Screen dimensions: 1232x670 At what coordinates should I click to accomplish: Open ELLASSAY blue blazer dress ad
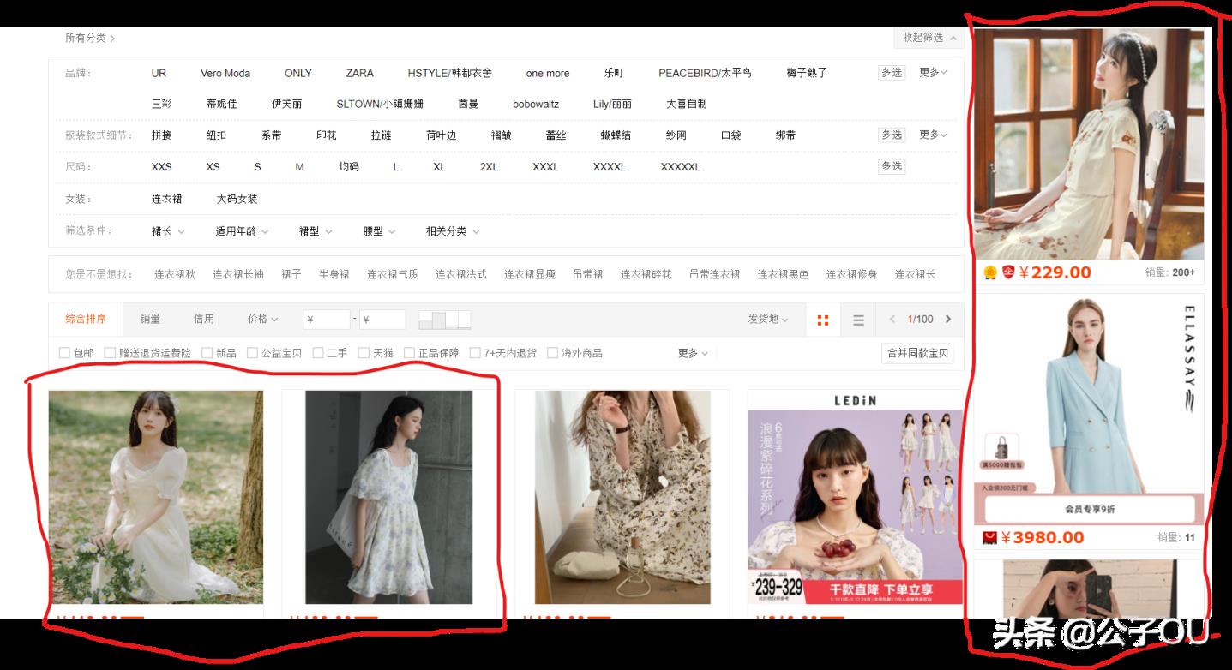pyautogui.click(x=1089, y=410)
